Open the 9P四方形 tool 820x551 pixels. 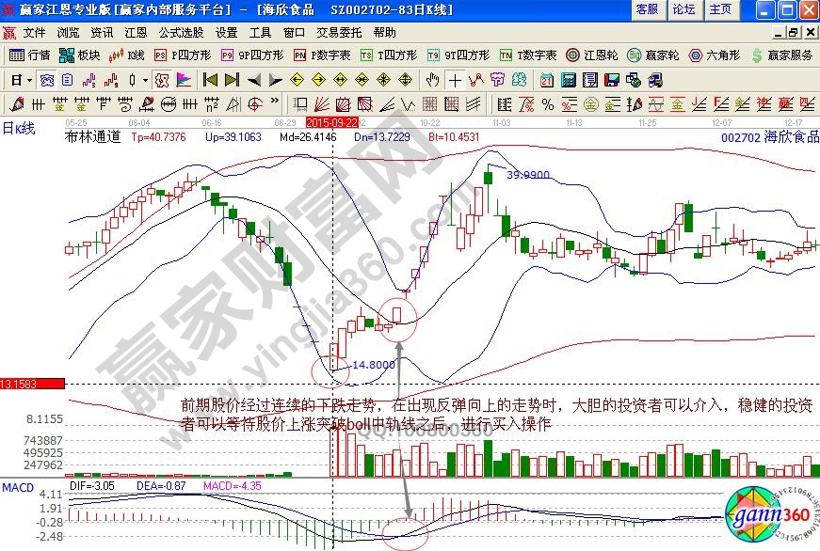click(x=251, y=55)
